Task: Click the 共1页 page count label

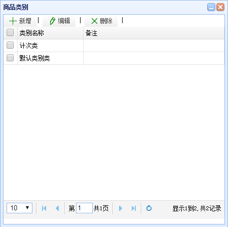Action: pos(101,208)
